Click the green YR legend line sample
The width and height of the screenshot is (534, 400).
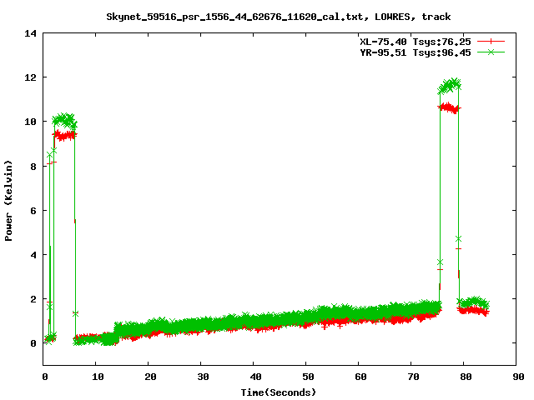pos(491,52)
